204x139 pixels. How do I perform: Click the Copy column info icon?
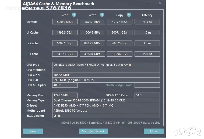pos(129,15)
